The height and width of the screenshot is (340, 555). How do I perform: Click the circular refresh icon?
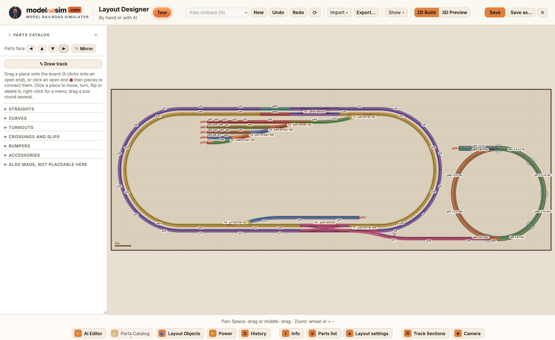click(315, 12)
